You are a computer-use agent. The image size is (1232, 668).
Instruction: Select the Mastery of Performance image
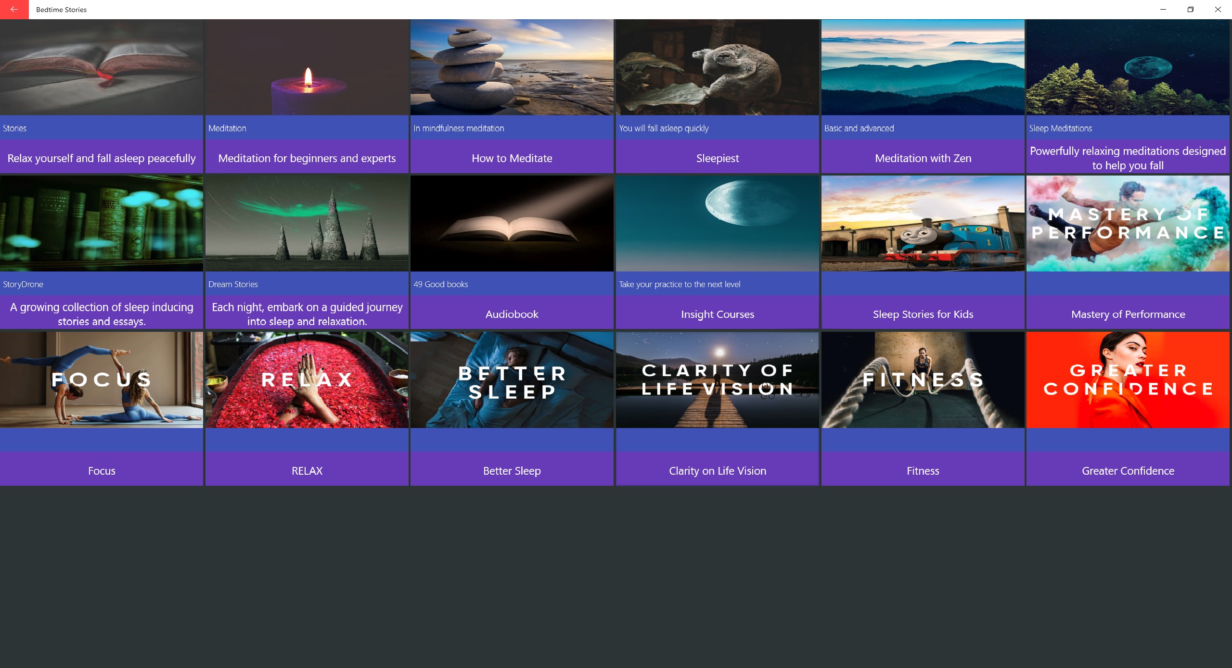tap(1128, 224)
